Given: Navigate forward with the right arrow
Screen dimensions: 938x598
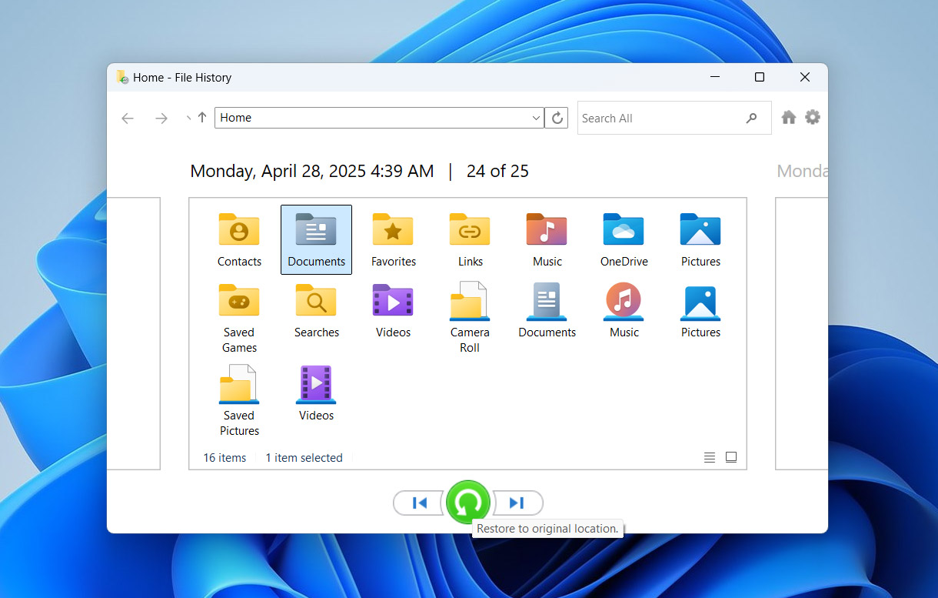Looking at the screenshot, I should 161,118.
